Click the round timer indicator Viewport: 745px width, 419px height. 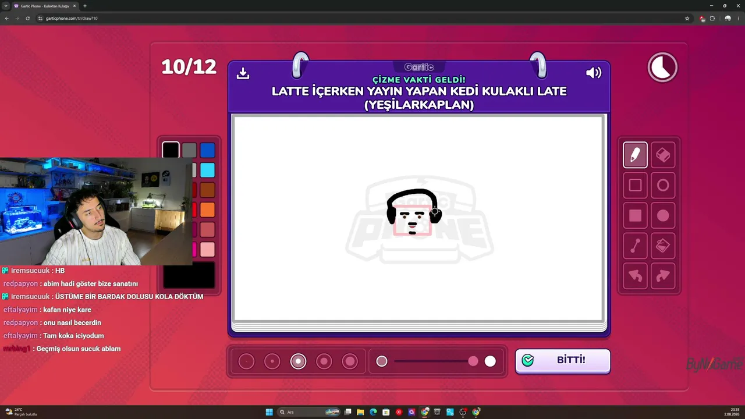pos(662,68)
